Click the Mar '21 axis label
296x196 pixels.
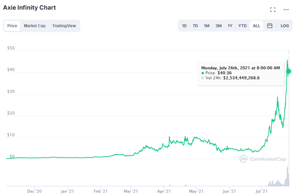(x=130, y=191)
